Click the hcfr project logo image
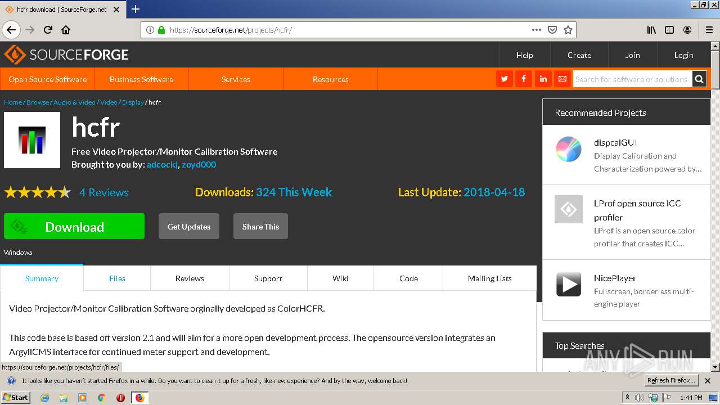 click(32, 140)
